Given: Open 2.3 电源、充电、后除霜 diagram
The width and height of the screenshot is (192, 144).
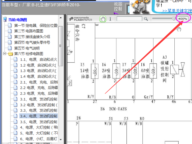Looking at the screenshot, I should click(39, 93).
